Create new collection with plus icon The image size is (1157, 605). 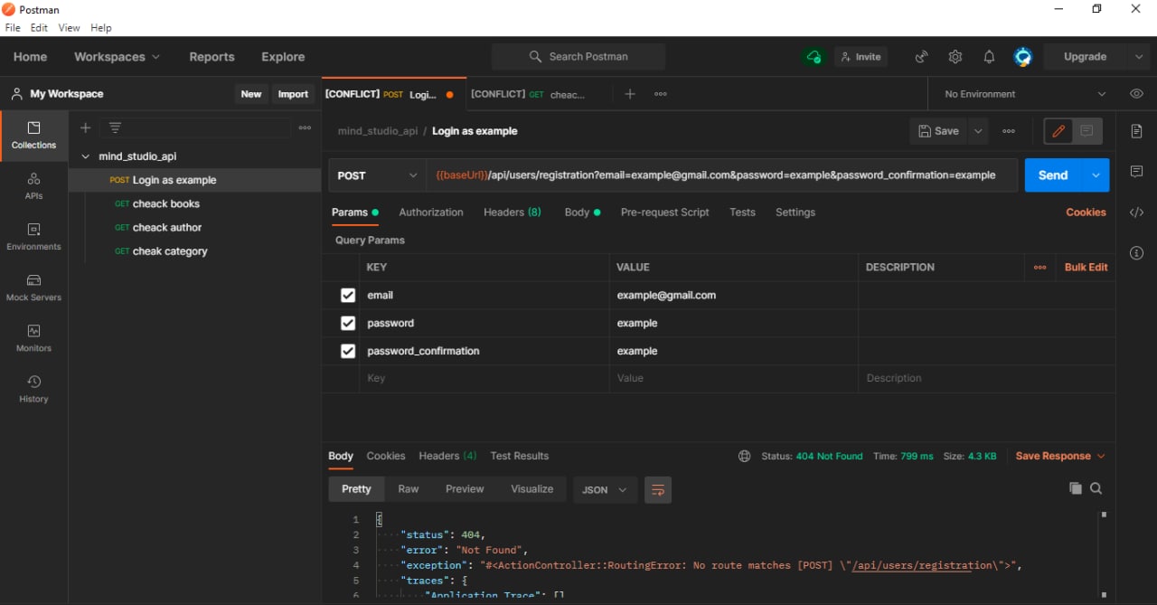click(86, 128)
